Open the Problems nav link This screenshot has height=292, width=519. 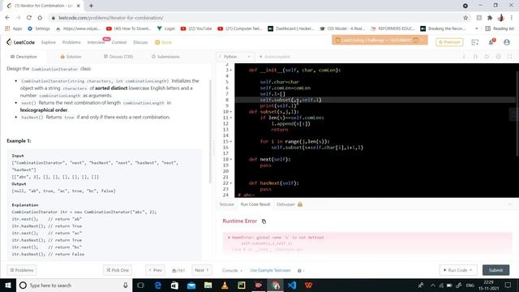[x=71, y=42]
